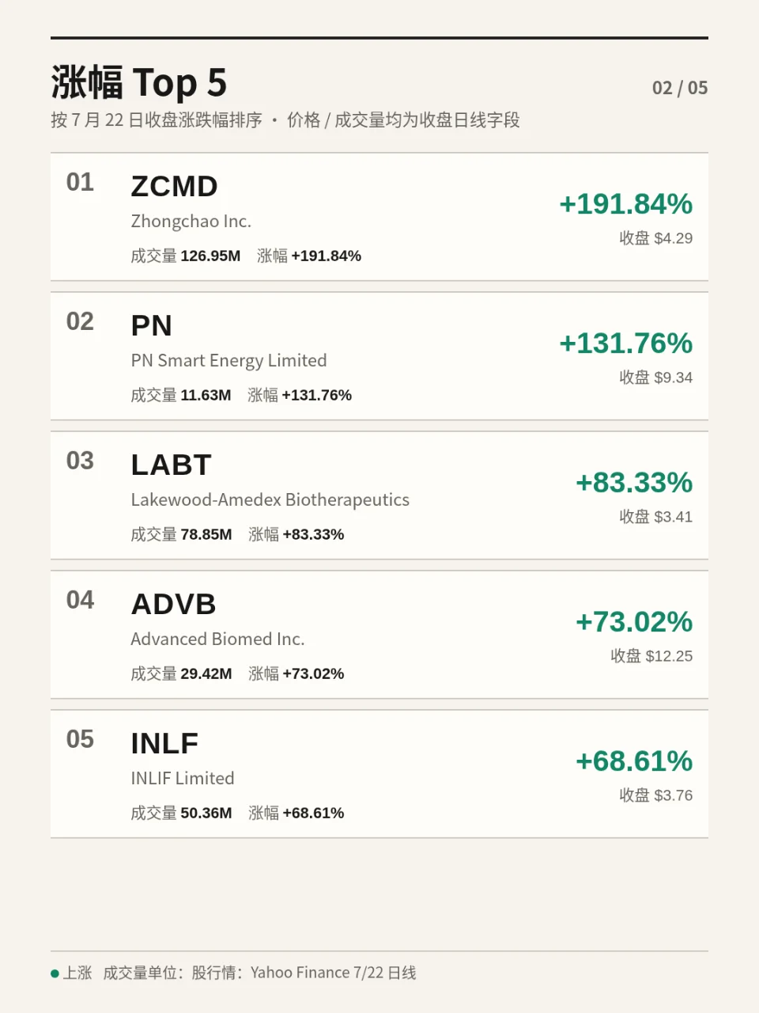Click the 02 / 05 page indicator

pos(680,88)
